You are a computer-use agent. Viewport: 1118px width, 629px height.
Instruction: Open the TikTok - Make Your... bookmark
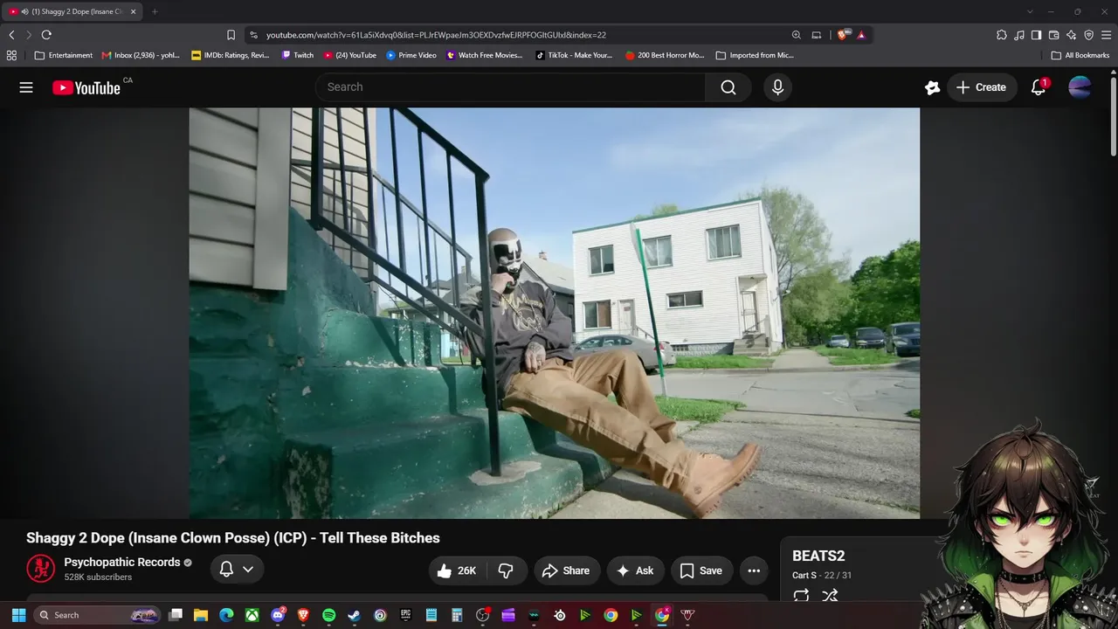tap(574, 55)
